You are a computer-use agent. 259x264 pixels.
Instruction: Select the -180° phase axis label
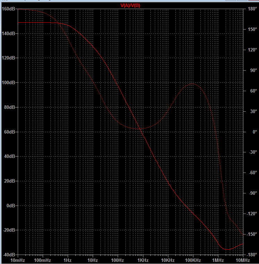coord(252,255)
